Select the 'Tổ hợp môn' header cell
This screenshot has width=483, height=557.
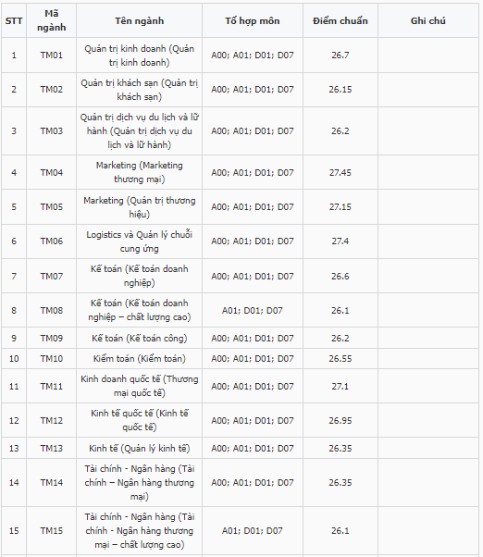[253, 20]
